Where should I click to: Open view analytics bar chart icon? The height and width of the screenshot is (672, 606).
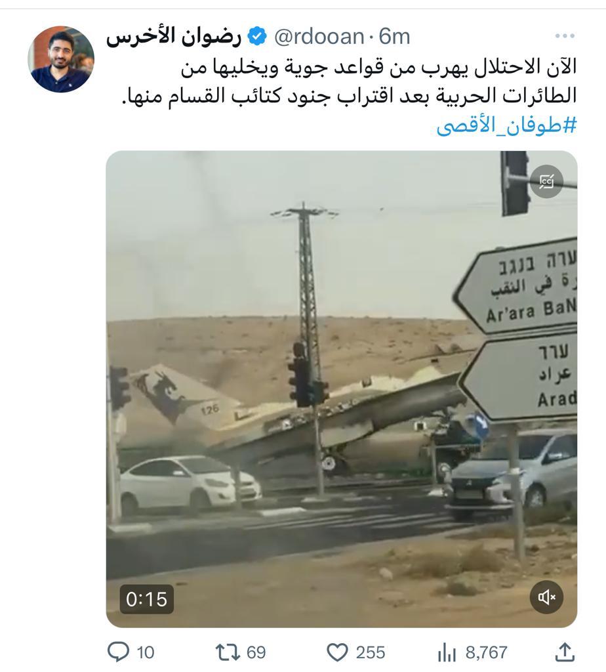[447, 653]
